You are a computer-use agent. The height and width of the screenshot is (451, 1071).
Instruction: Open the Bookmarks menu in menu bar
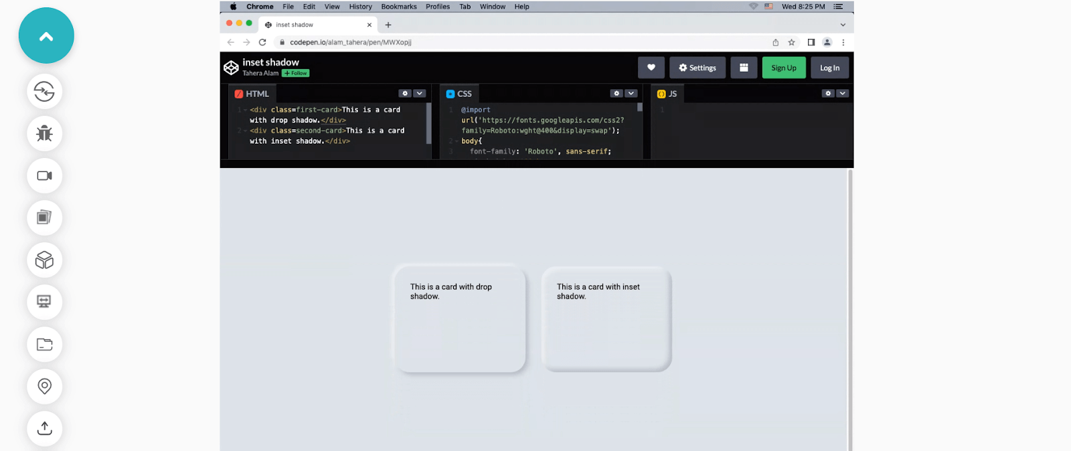pos(398,7)
